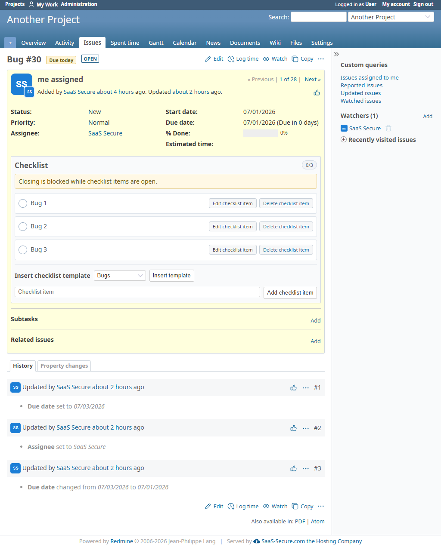441x547 pixels.
Task: Open the Wiki tab
Action: coord(275,43)
